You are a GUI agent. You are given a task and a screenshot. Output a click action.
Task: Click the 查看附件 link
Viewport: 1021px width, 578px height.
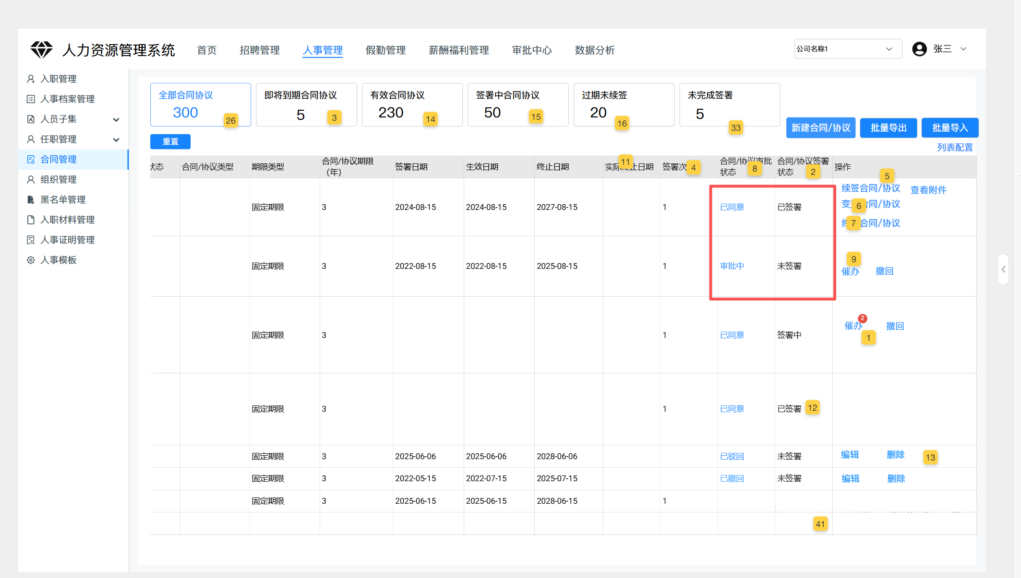[928, 190]
